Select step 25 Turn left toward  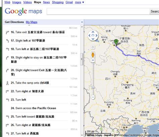click(x=33, y=117)
